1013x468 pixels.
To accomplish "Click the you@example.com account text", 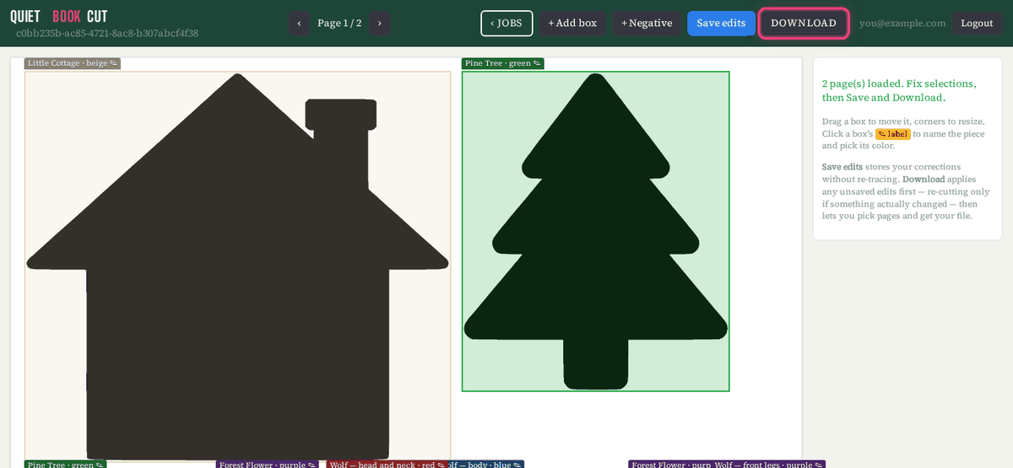I will [902, 23].
